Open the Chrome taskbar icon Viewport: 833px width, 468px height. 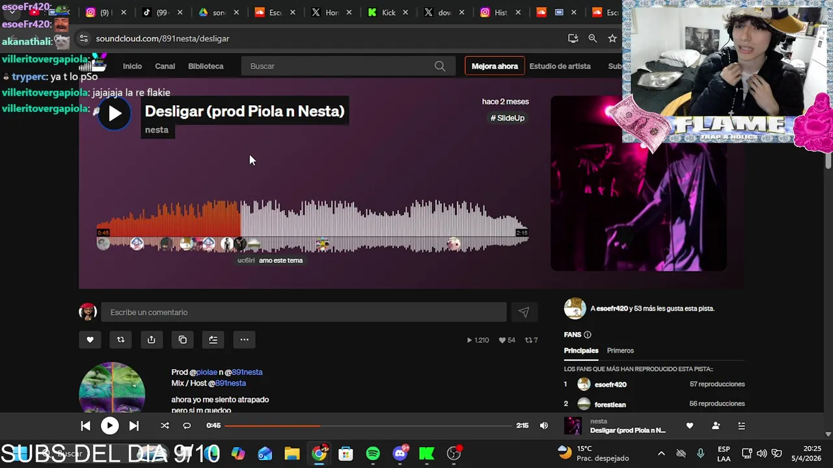pos(320,454)
